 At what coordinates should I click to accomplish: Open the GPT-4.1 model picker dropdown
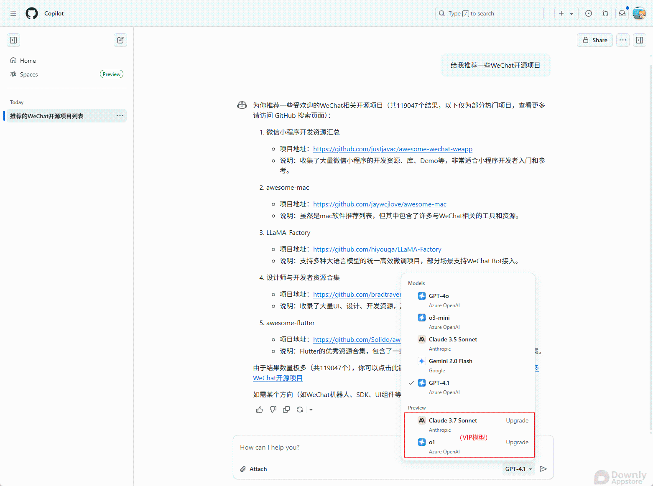tap(518, 469)
